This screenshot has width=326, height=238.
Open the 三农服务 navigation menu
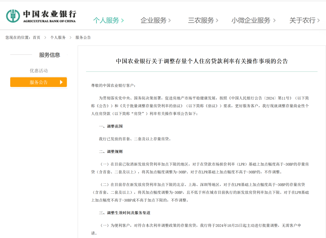coord(203,20)
